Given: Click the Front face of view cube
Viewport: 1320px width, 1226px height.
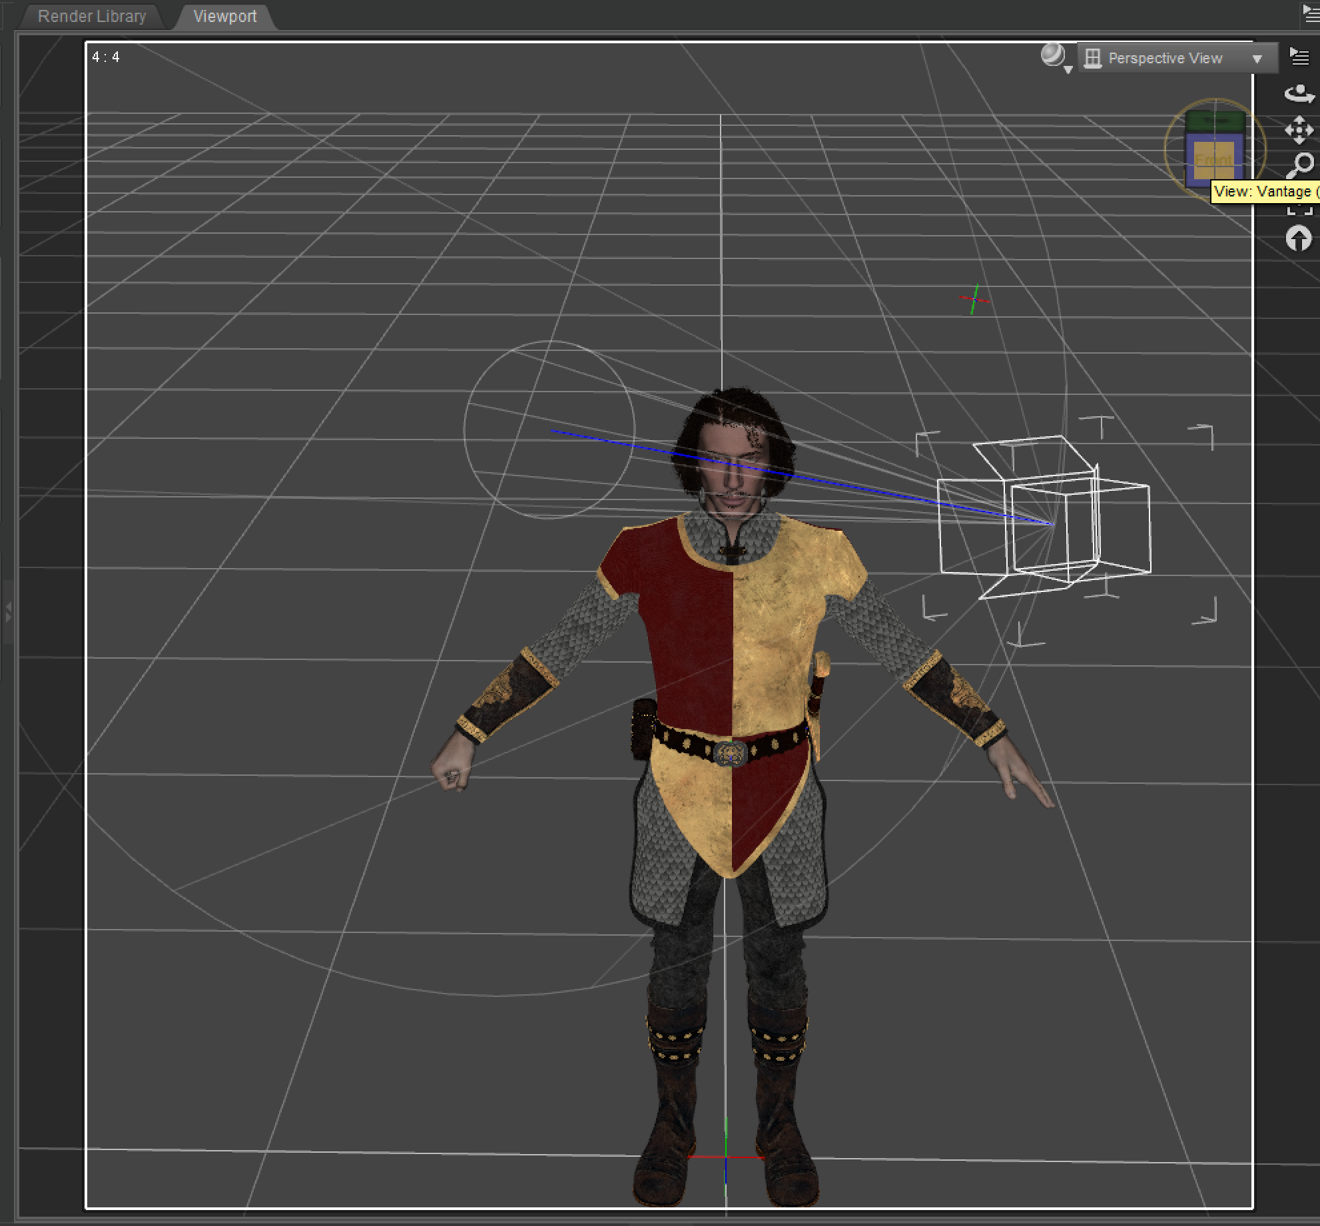Looking at the screenshot, I should pos(1213,160).
